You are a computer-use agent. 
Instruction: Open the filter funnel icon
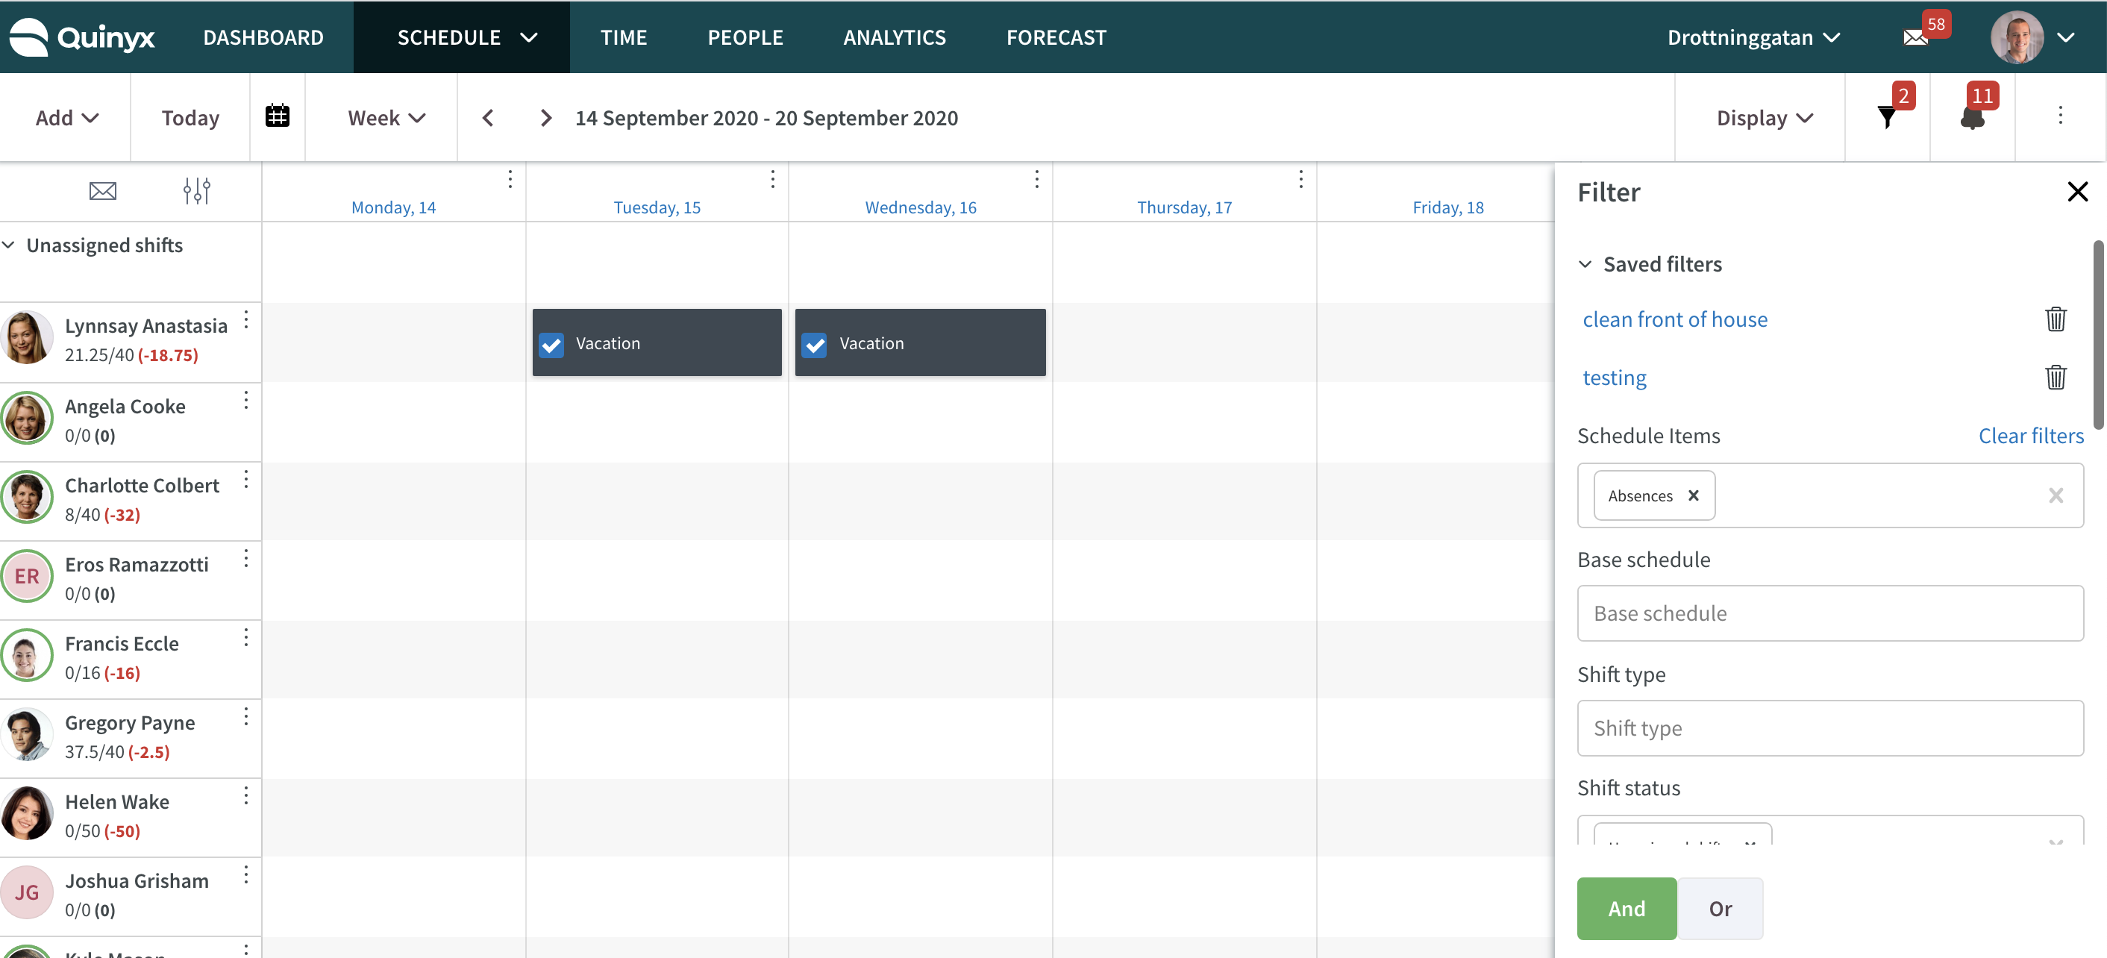[x=1886, y=118]
